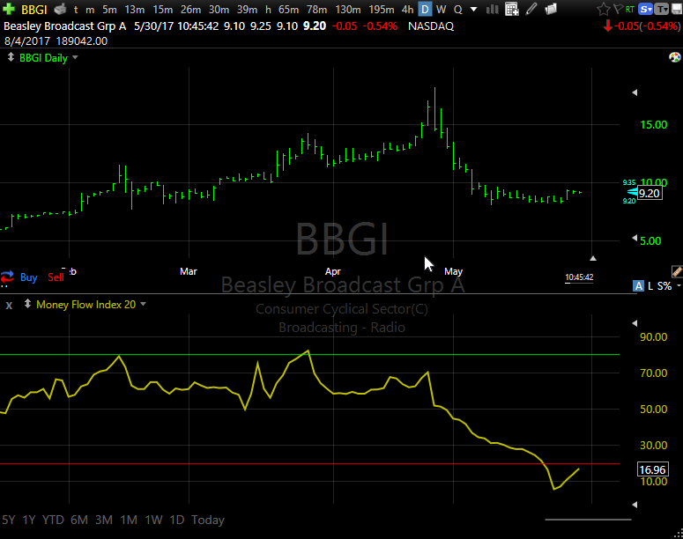
Task: Choose the 39m timeframe
Action: point(247,9)
